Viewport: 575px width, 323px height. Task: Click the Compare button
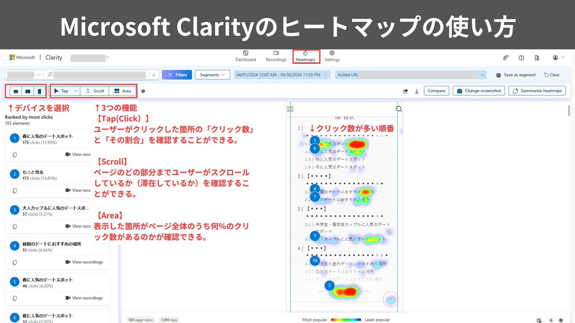[x=437, y=91]
